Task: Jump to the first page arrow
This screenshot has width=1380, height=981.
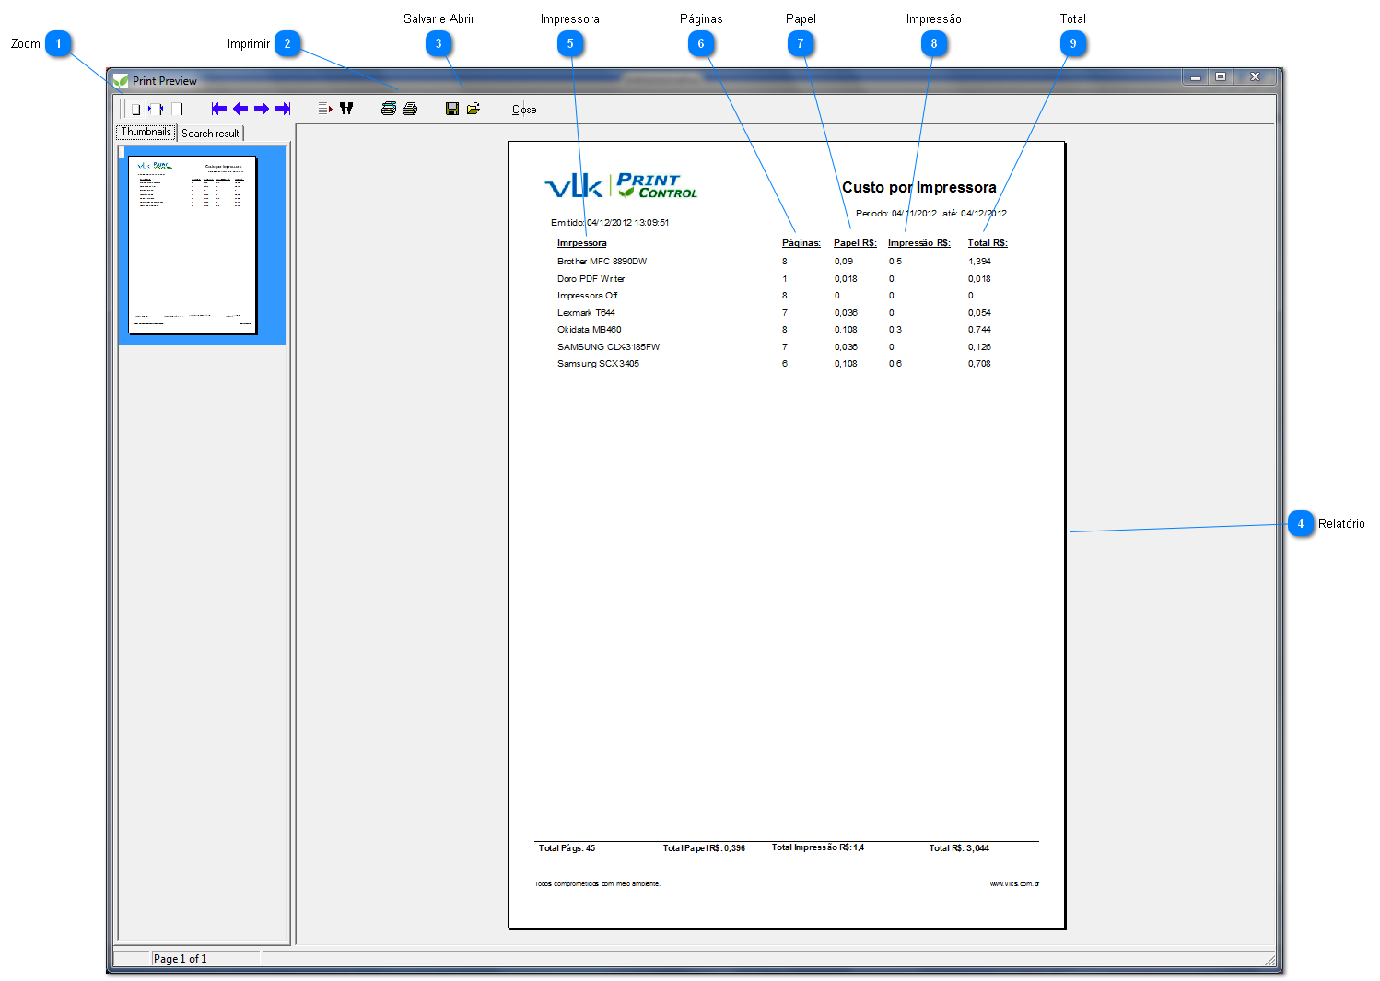Action: tap(219, 109)
